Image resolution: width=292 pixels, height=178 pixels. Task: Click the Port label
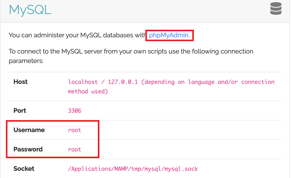(x=20, y=111)
